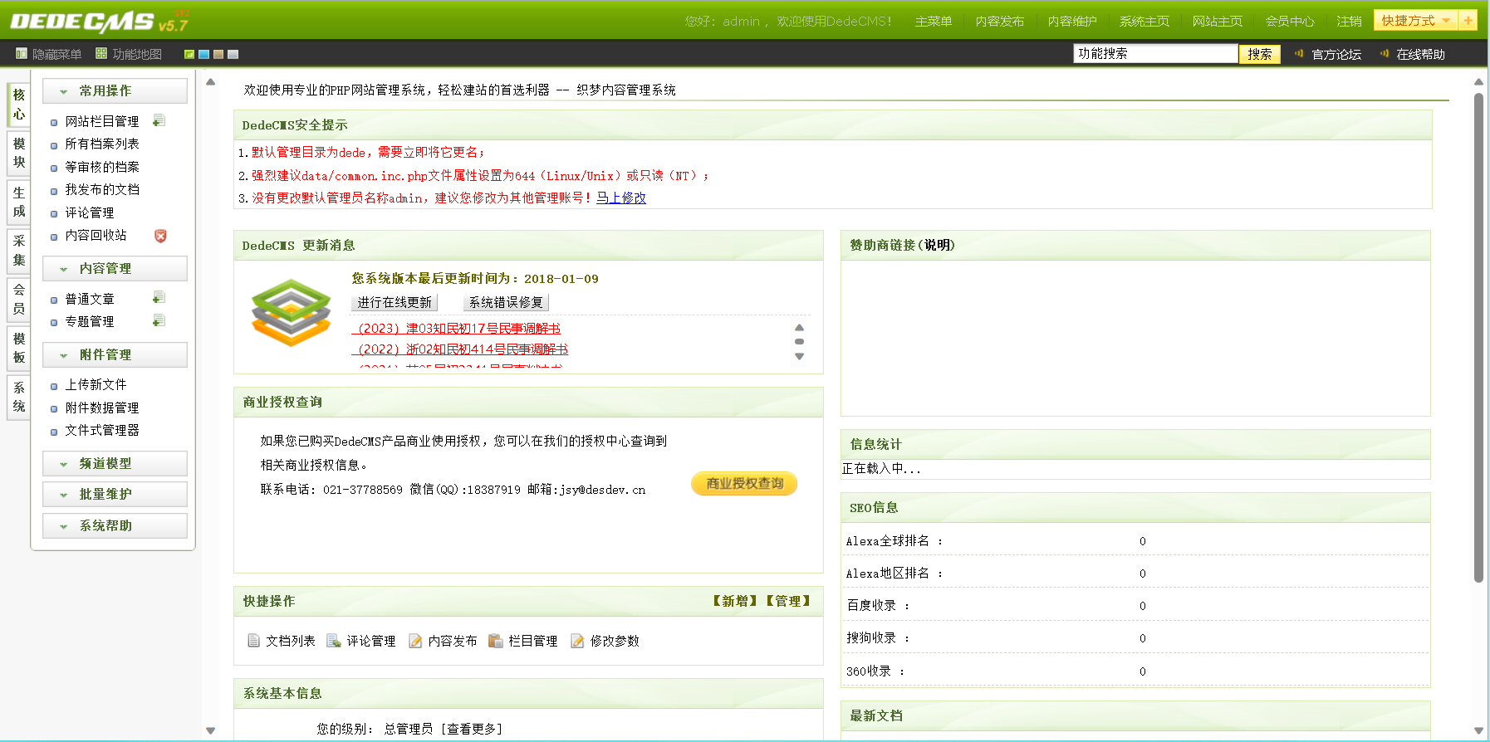Click the main page vertical scrollbar thumb

click(1478, 338)
